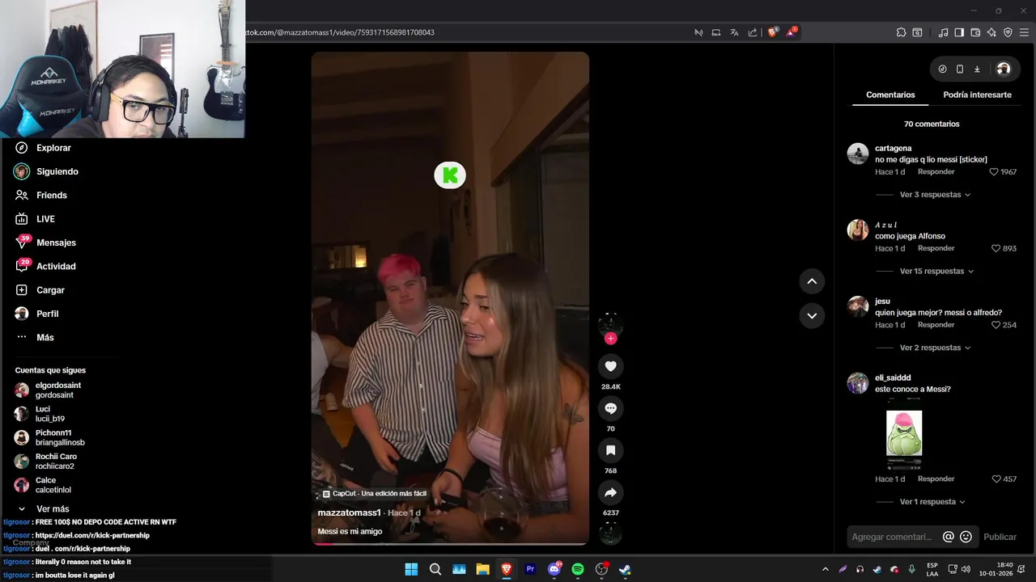
Task: Click Agregar comentario input field
Action: pos(894,537)
